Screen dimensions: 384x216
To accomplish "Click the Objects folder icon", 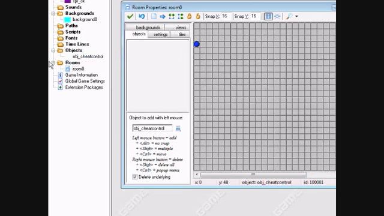I will click(60, 50).
